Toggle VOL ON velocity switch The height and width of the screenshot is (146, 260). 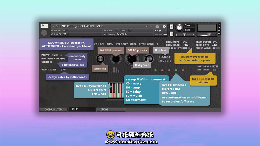point(99,44)
